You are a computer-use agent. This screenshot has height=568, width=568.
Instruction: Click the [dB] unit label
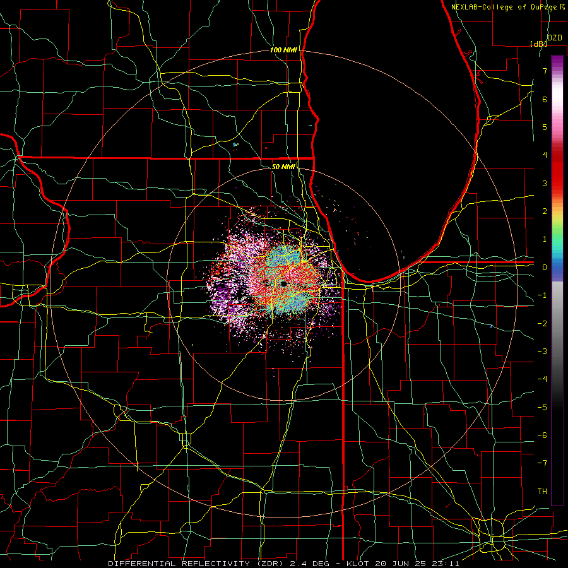click(x=538, y=44)
